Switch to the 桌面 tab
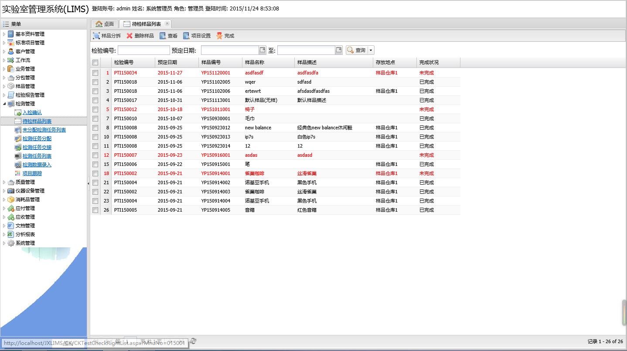 pyautogui.click(x=105, y=24)
